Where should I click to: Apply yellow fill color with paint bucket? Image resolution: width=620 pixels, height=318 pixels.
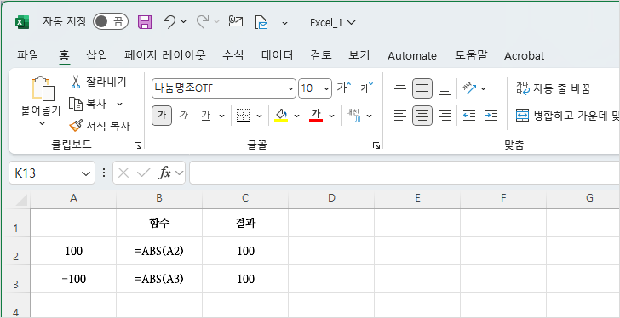[281, 116]
